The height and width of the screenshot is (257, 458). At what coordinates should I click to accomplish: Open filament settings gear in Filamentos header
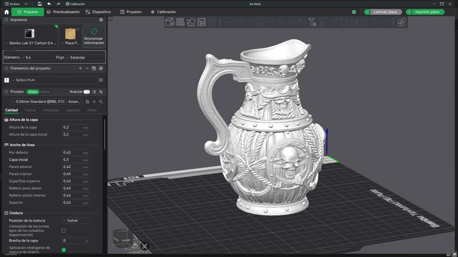coord(101,68)
